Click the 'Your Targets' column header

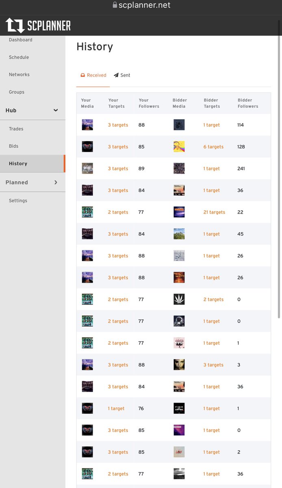coord(117,103)
